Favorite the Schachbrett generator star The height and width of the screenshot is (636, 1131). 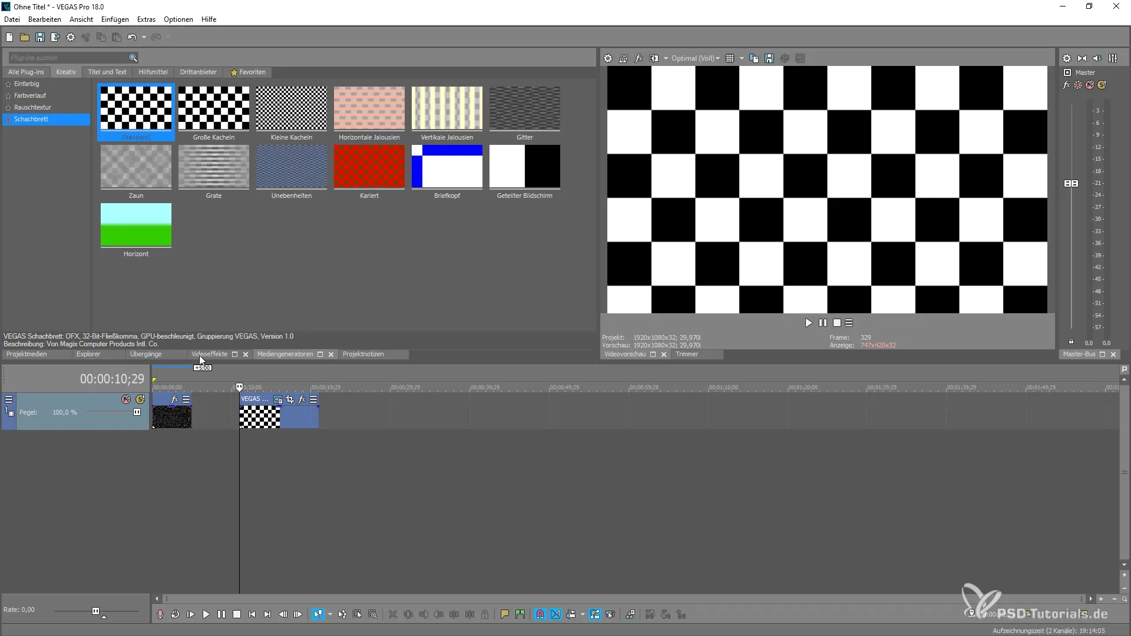pyautogui.click(x=8, y=120)
